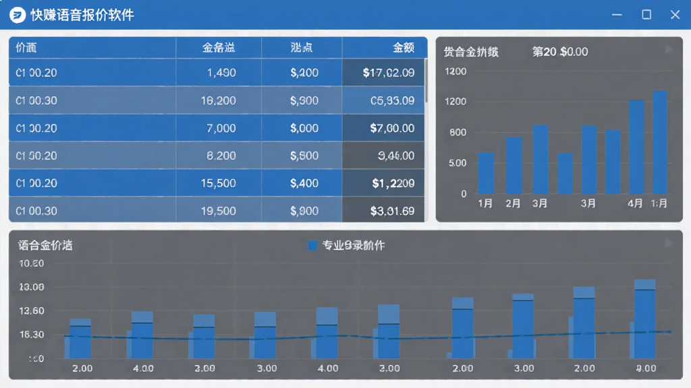691x388 pixels.
Task: Click the tallest, last bar of the monthly chart
Action: (660, 143)
